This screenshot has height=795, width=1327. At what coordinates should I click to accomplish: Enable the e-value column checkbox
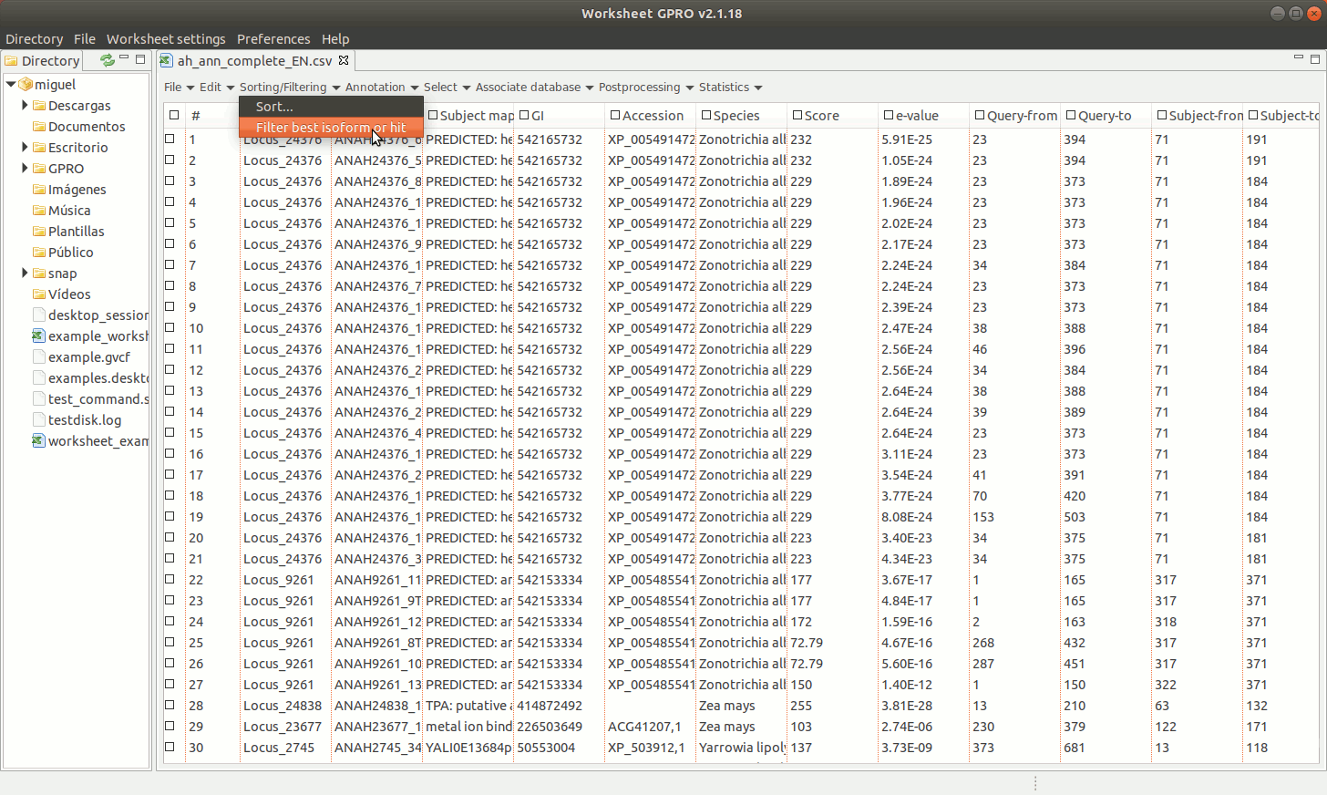pos(889,116)
